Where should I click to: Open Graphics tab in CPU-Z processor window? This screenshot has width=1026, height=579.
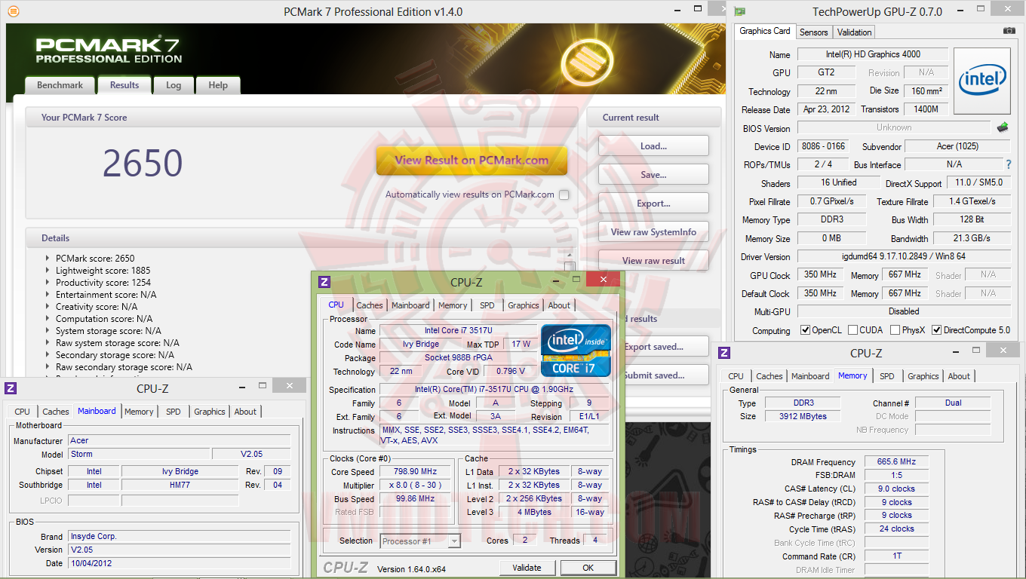[524, 305]
